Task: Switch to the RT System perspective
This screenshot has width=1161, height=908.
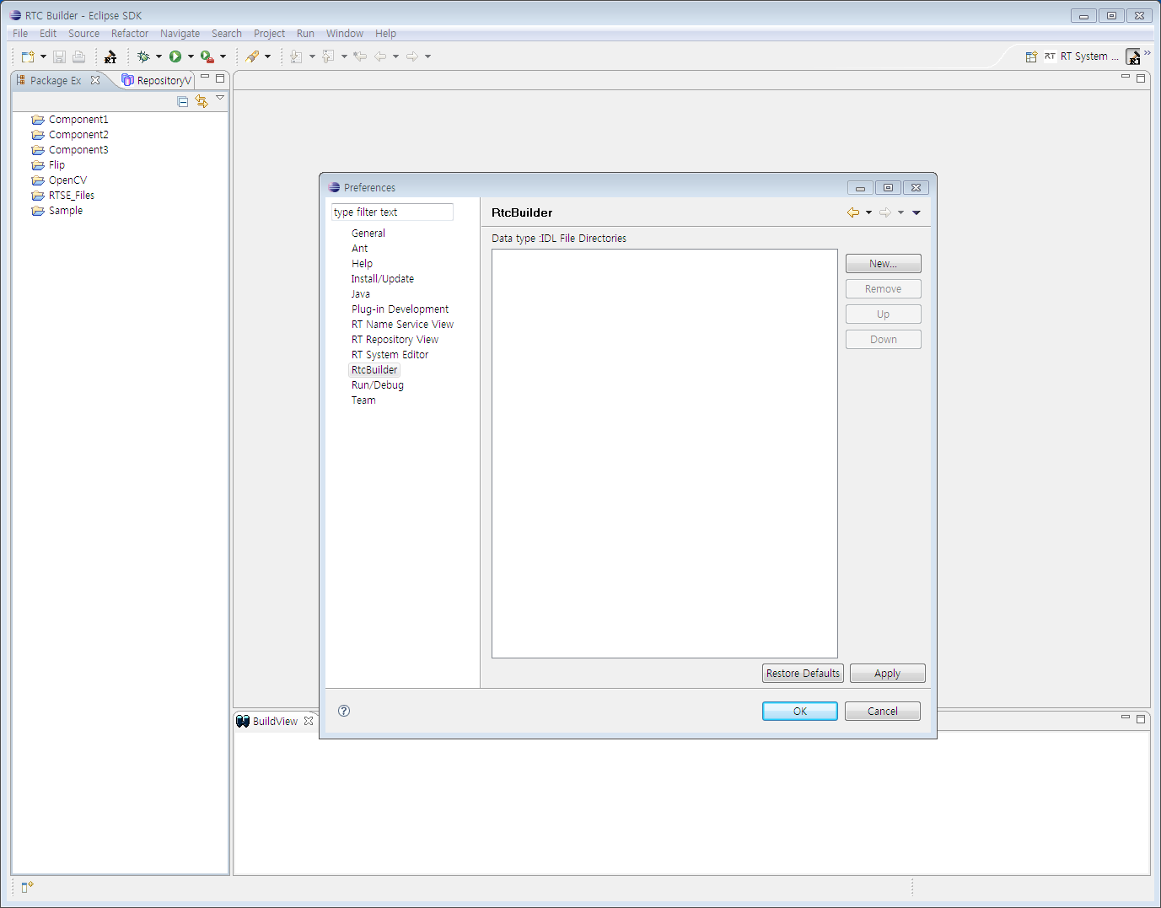Action: coord(1081,56)
